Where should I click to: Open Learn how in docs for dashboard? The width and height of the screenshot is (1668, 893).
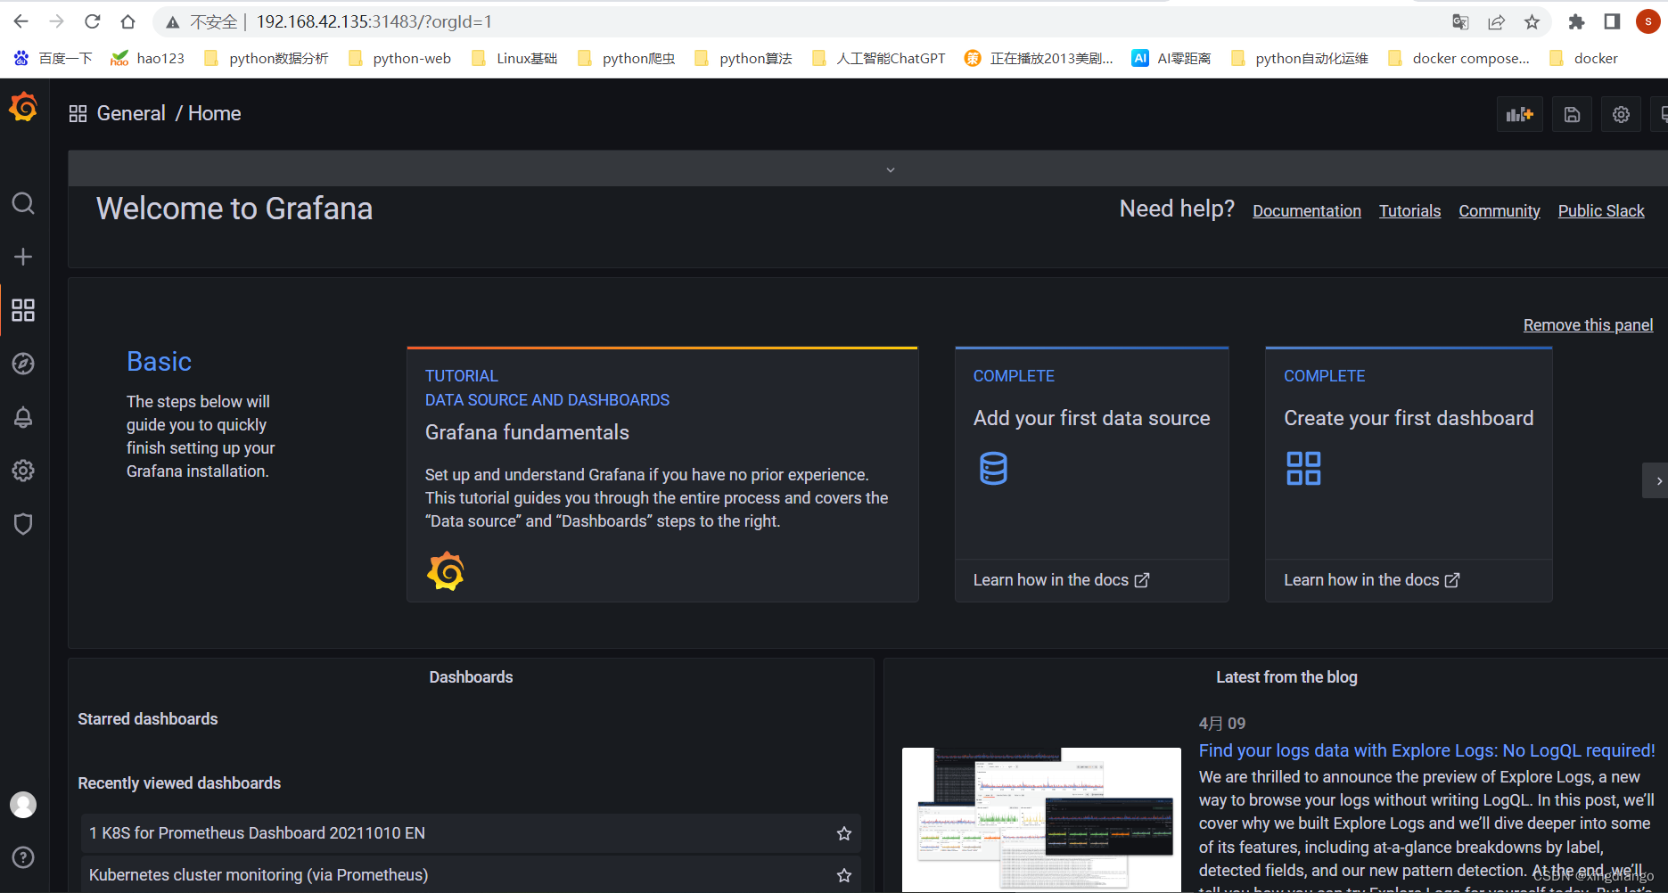tap(1371, 580)
